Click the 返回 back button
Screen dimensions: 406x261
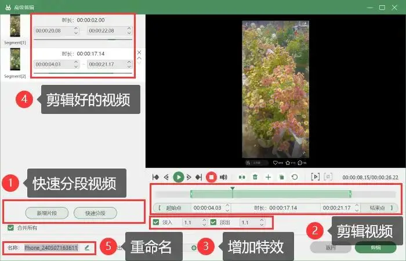[x=331, y=248]
